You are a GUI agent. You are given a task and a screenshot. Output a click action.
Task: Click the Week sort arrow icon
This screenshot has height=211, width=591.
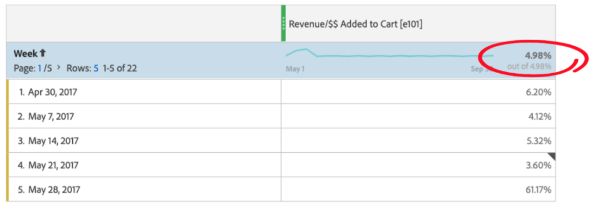pyautogui.click(x=43, y=54)
